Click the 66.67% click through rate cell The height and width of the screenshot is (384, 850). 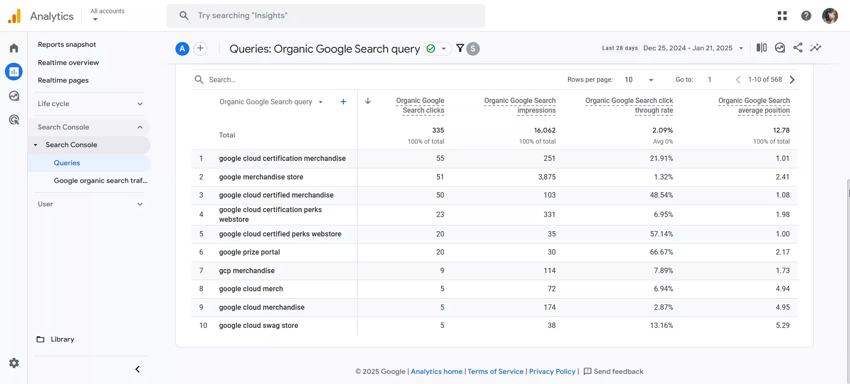[661, 252]
